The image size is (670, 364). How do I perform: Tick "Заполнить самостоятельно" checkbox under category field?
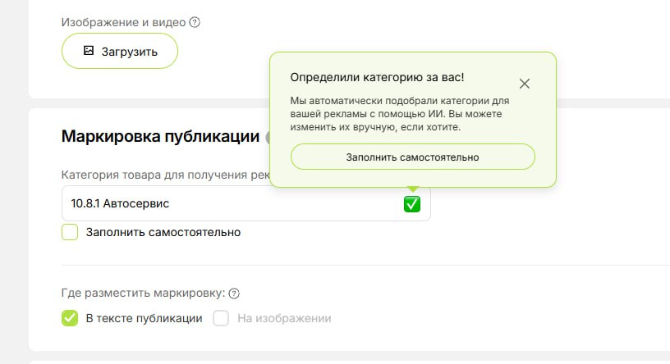tap(70, 232)
